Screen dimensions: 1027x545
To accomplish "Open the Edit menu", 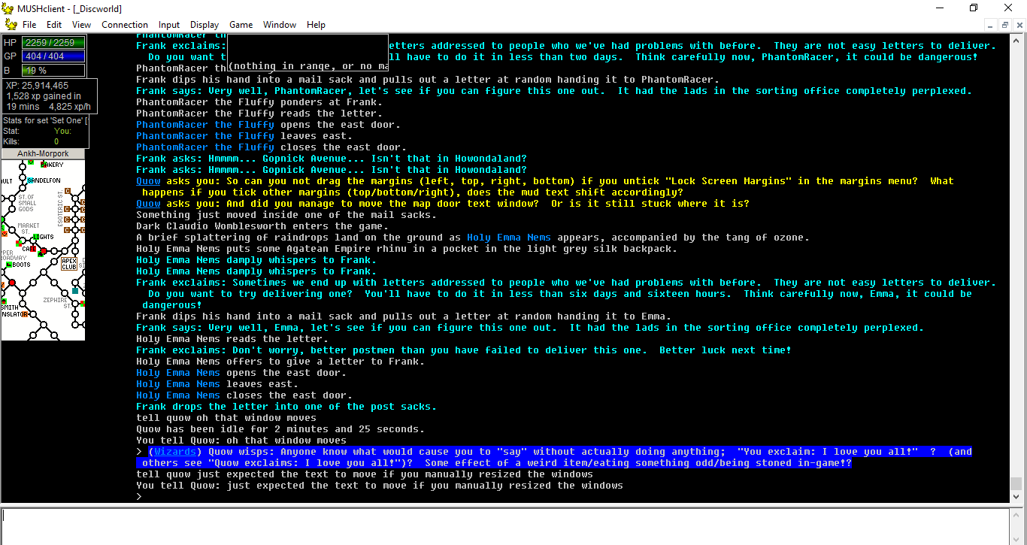I will (54, 25).
